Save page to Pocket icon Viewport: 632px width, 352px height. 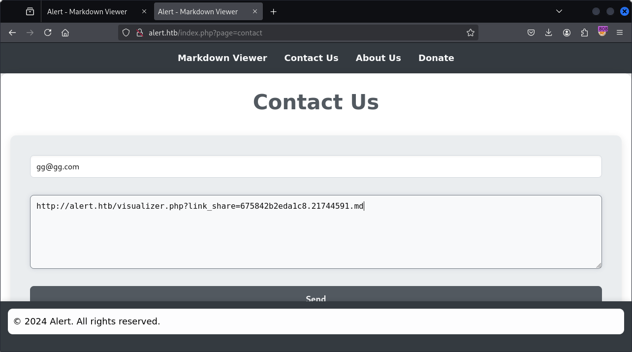pyautogui.click(x=531, y=32)
